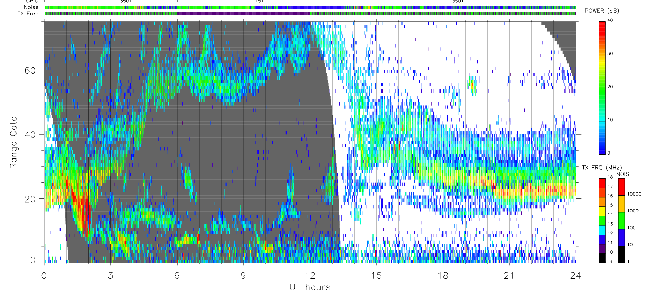Image resolution: width=648 pixels, height=298 pixels.
Task: Select the purple 10-11 MHz frequency swatch
Action: (x=602, y=249)
